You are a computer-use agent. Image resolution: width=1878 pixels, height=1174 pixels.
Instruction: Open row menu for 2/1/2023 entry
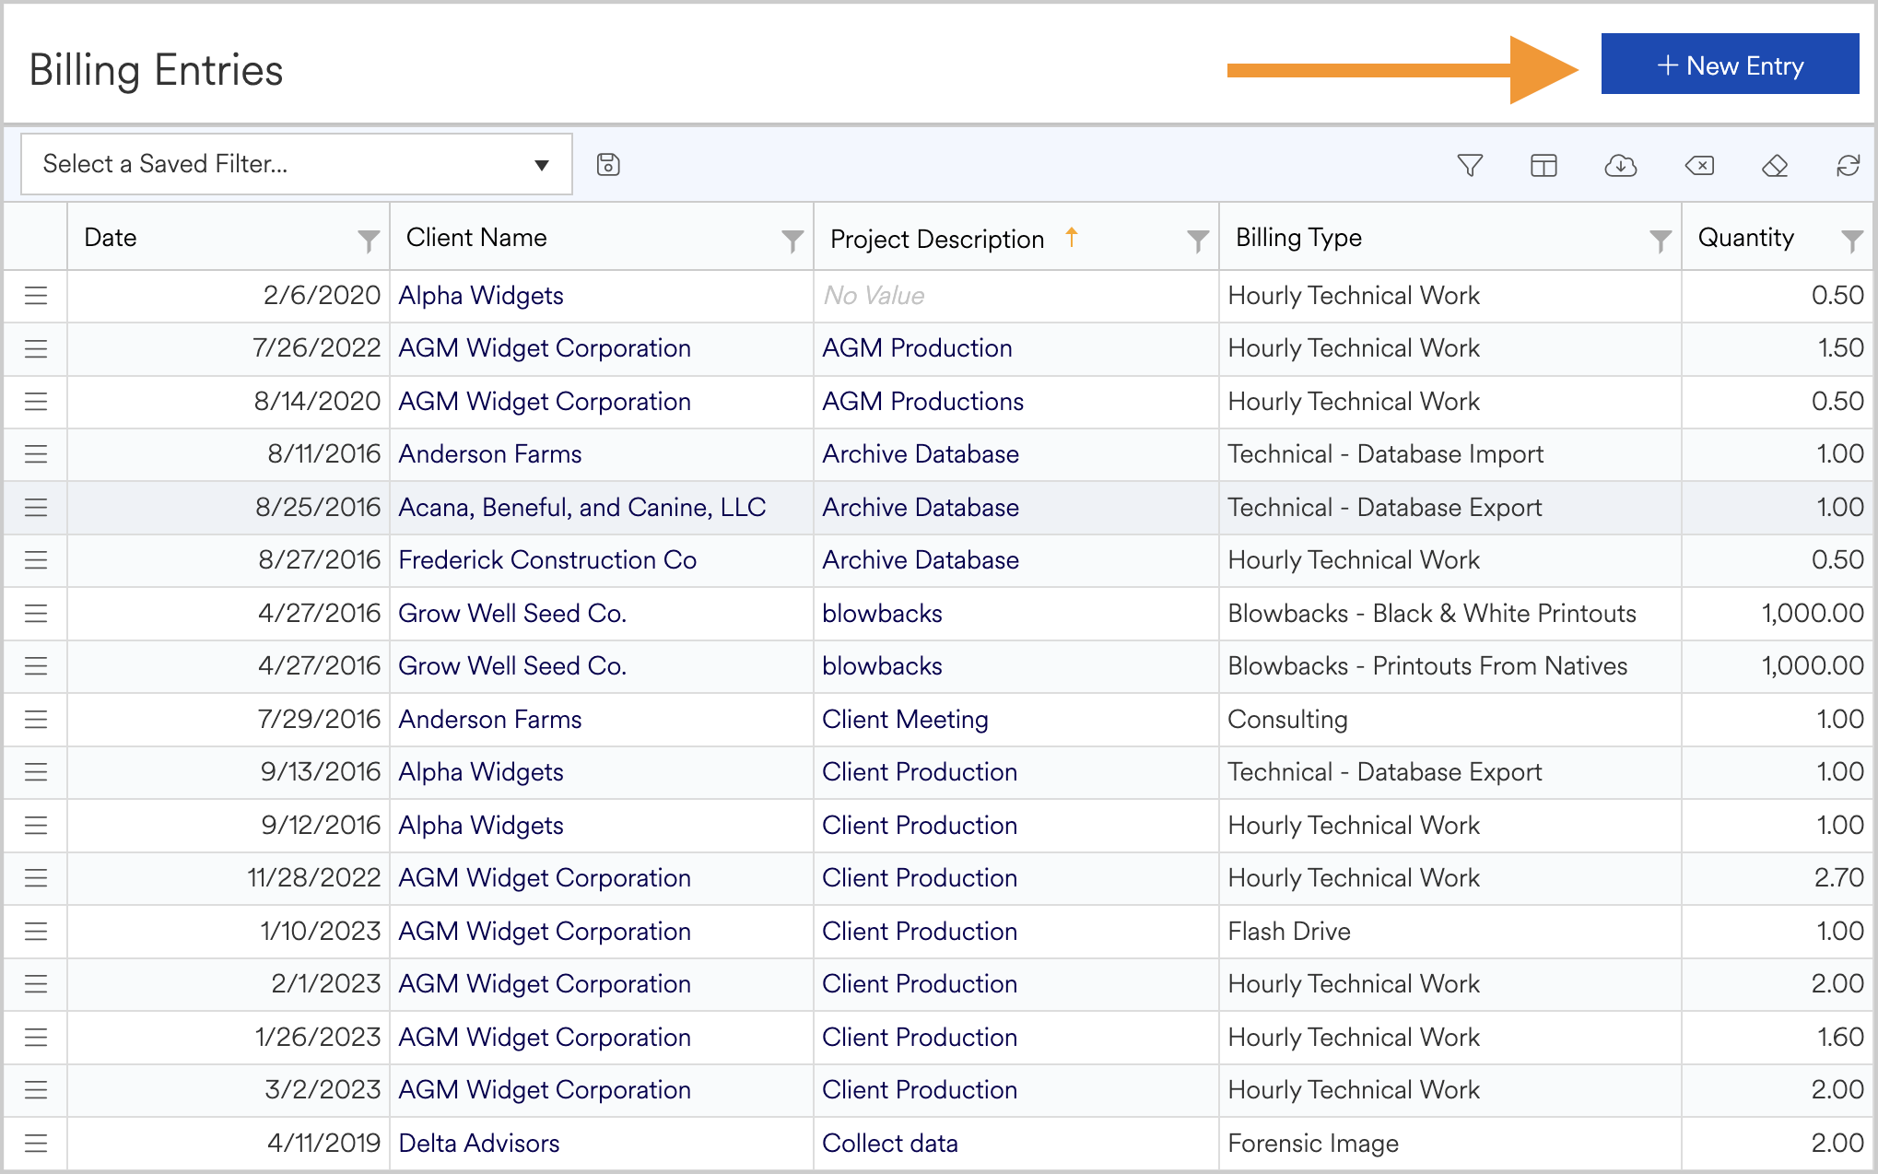tap(36, 984)
